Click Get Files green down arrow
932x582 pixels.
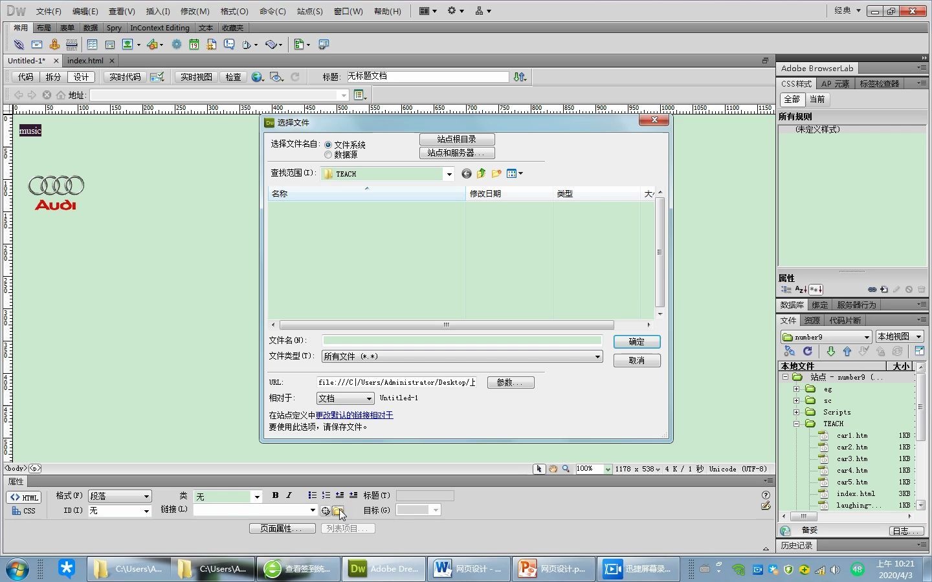[831, 351]
